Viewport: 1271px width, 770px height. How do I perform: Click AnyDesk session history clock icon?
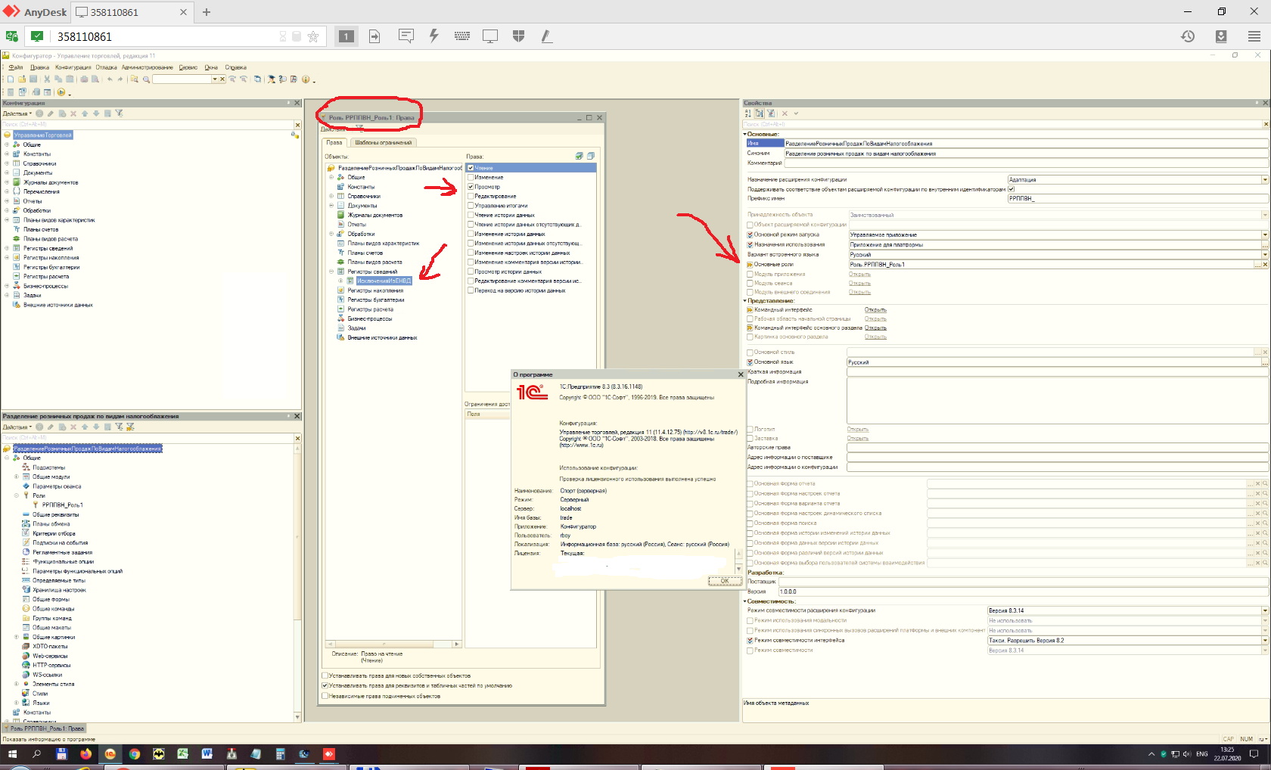tap(1188, 36)
